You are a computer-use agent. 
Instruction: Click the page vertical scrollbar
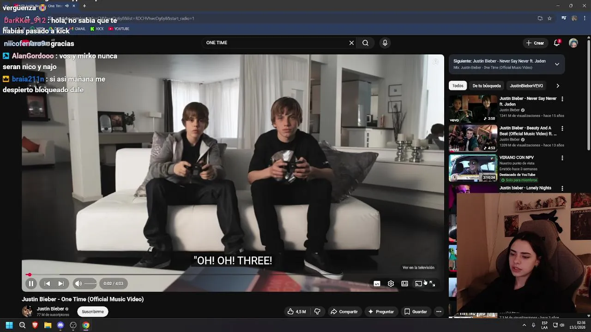pos(588,95)
